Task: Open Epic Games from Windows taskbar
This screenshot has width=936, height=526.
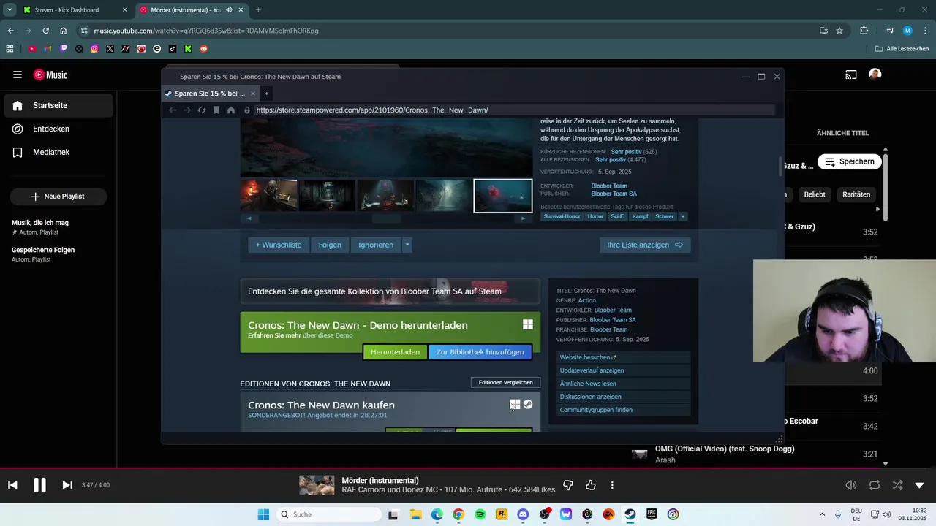Action: 652,514
